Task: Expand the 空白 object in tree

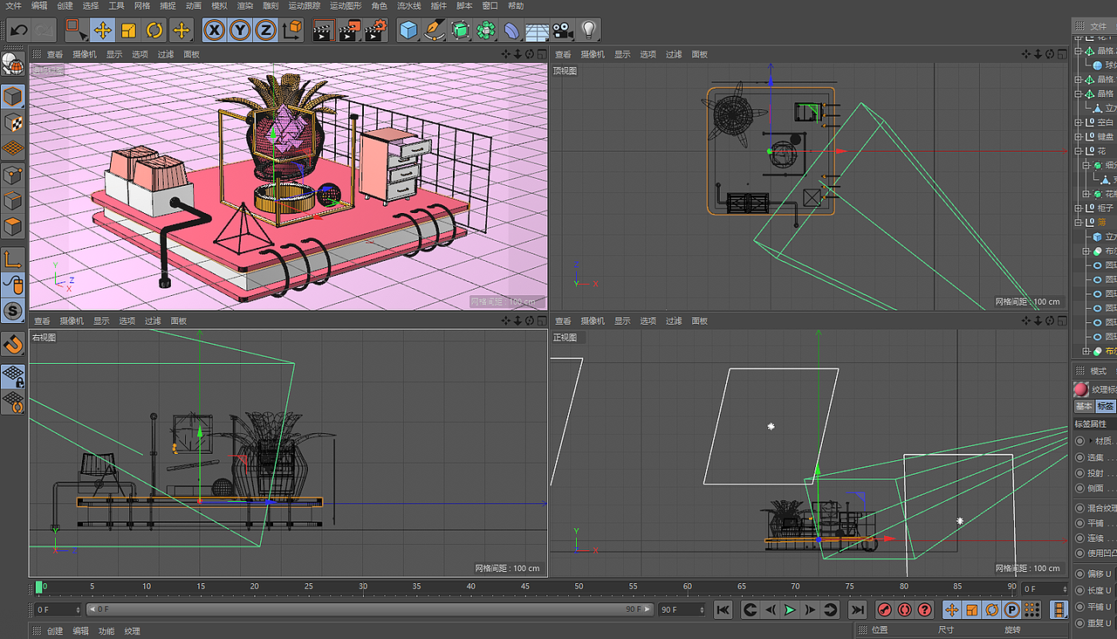Action: (1079, 122)
